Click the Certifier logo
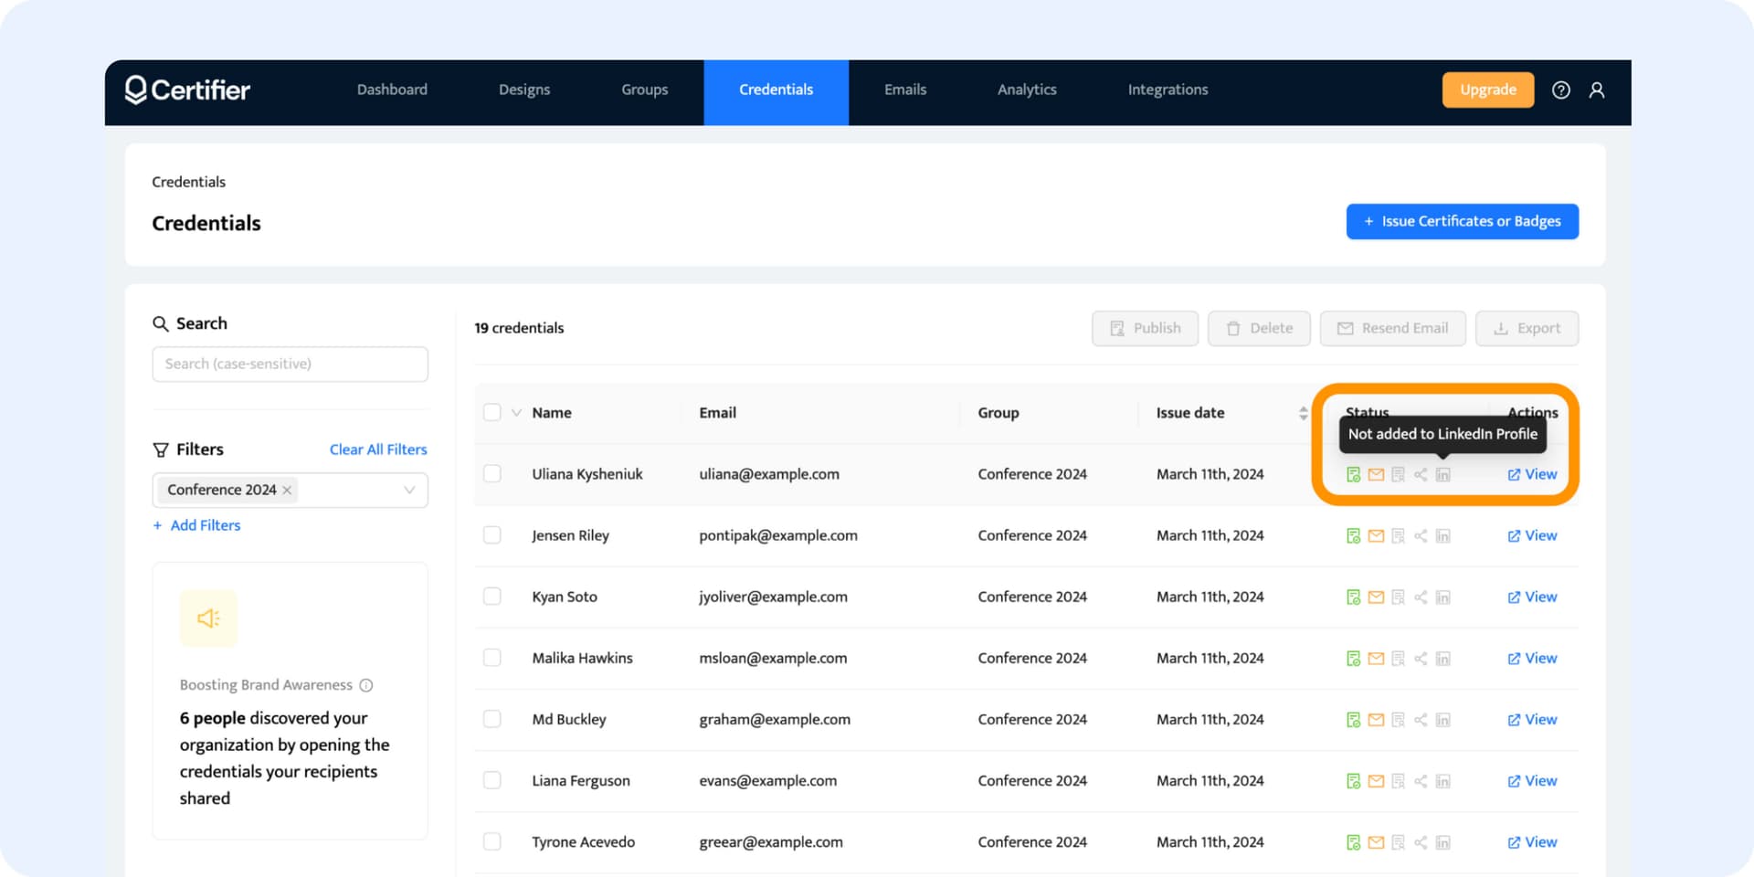The image size is (1754, 877). tap(187, 90)
